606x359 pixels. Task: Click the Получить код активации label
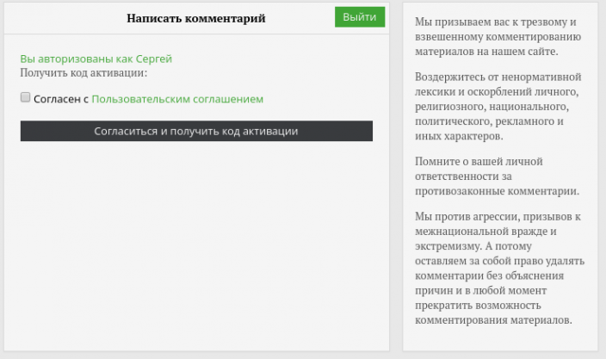(83, 73)
